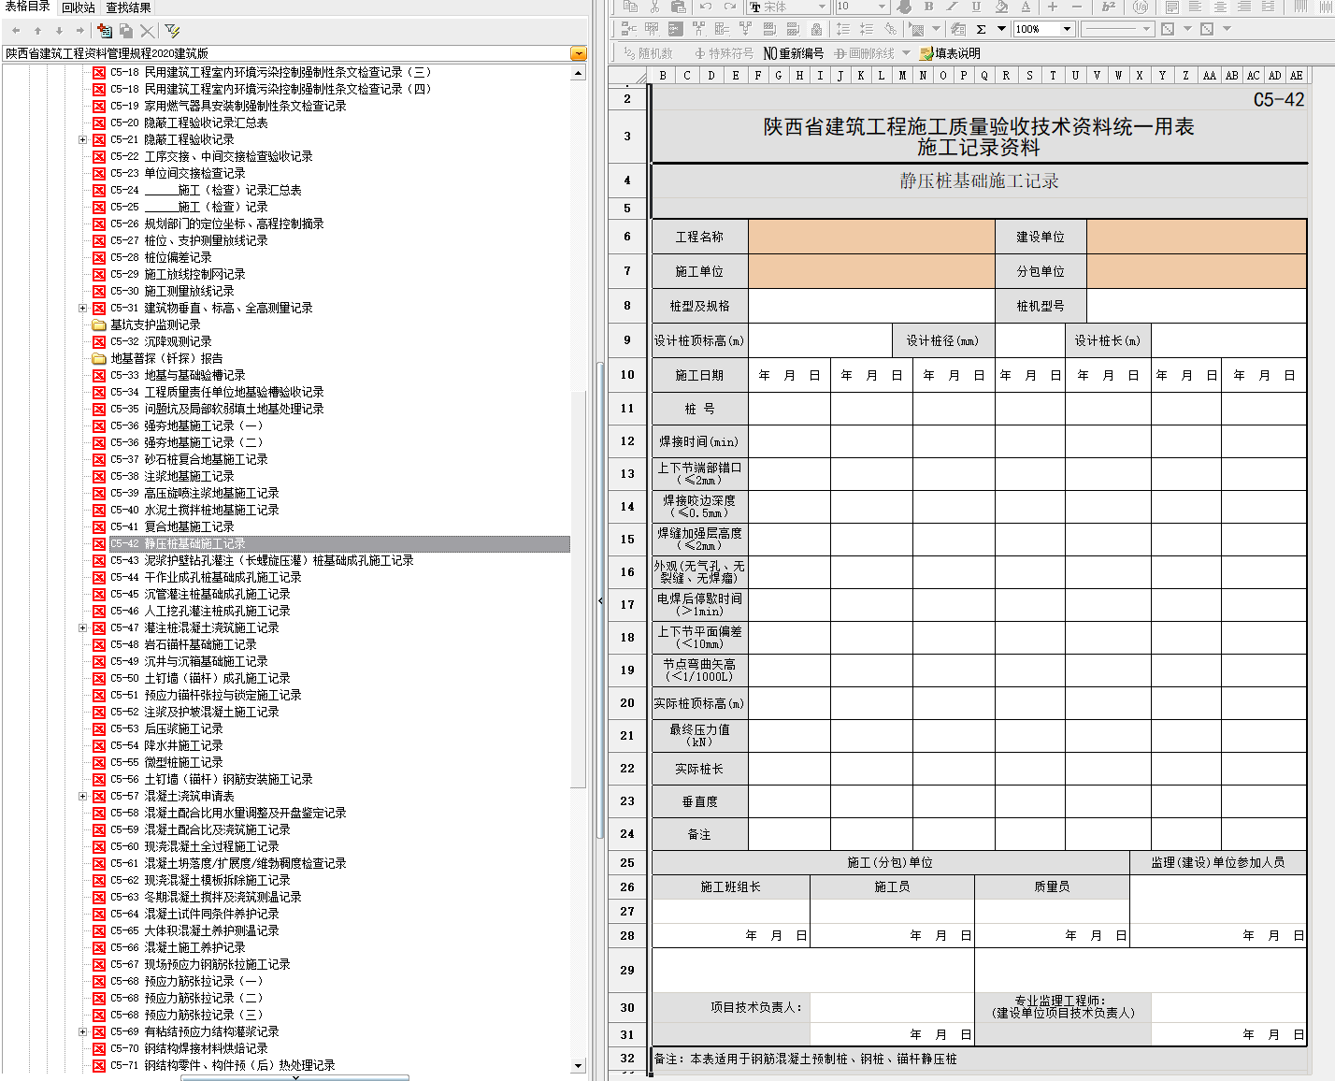Click the 1/a circle icon

click(x=1141, y=7)
